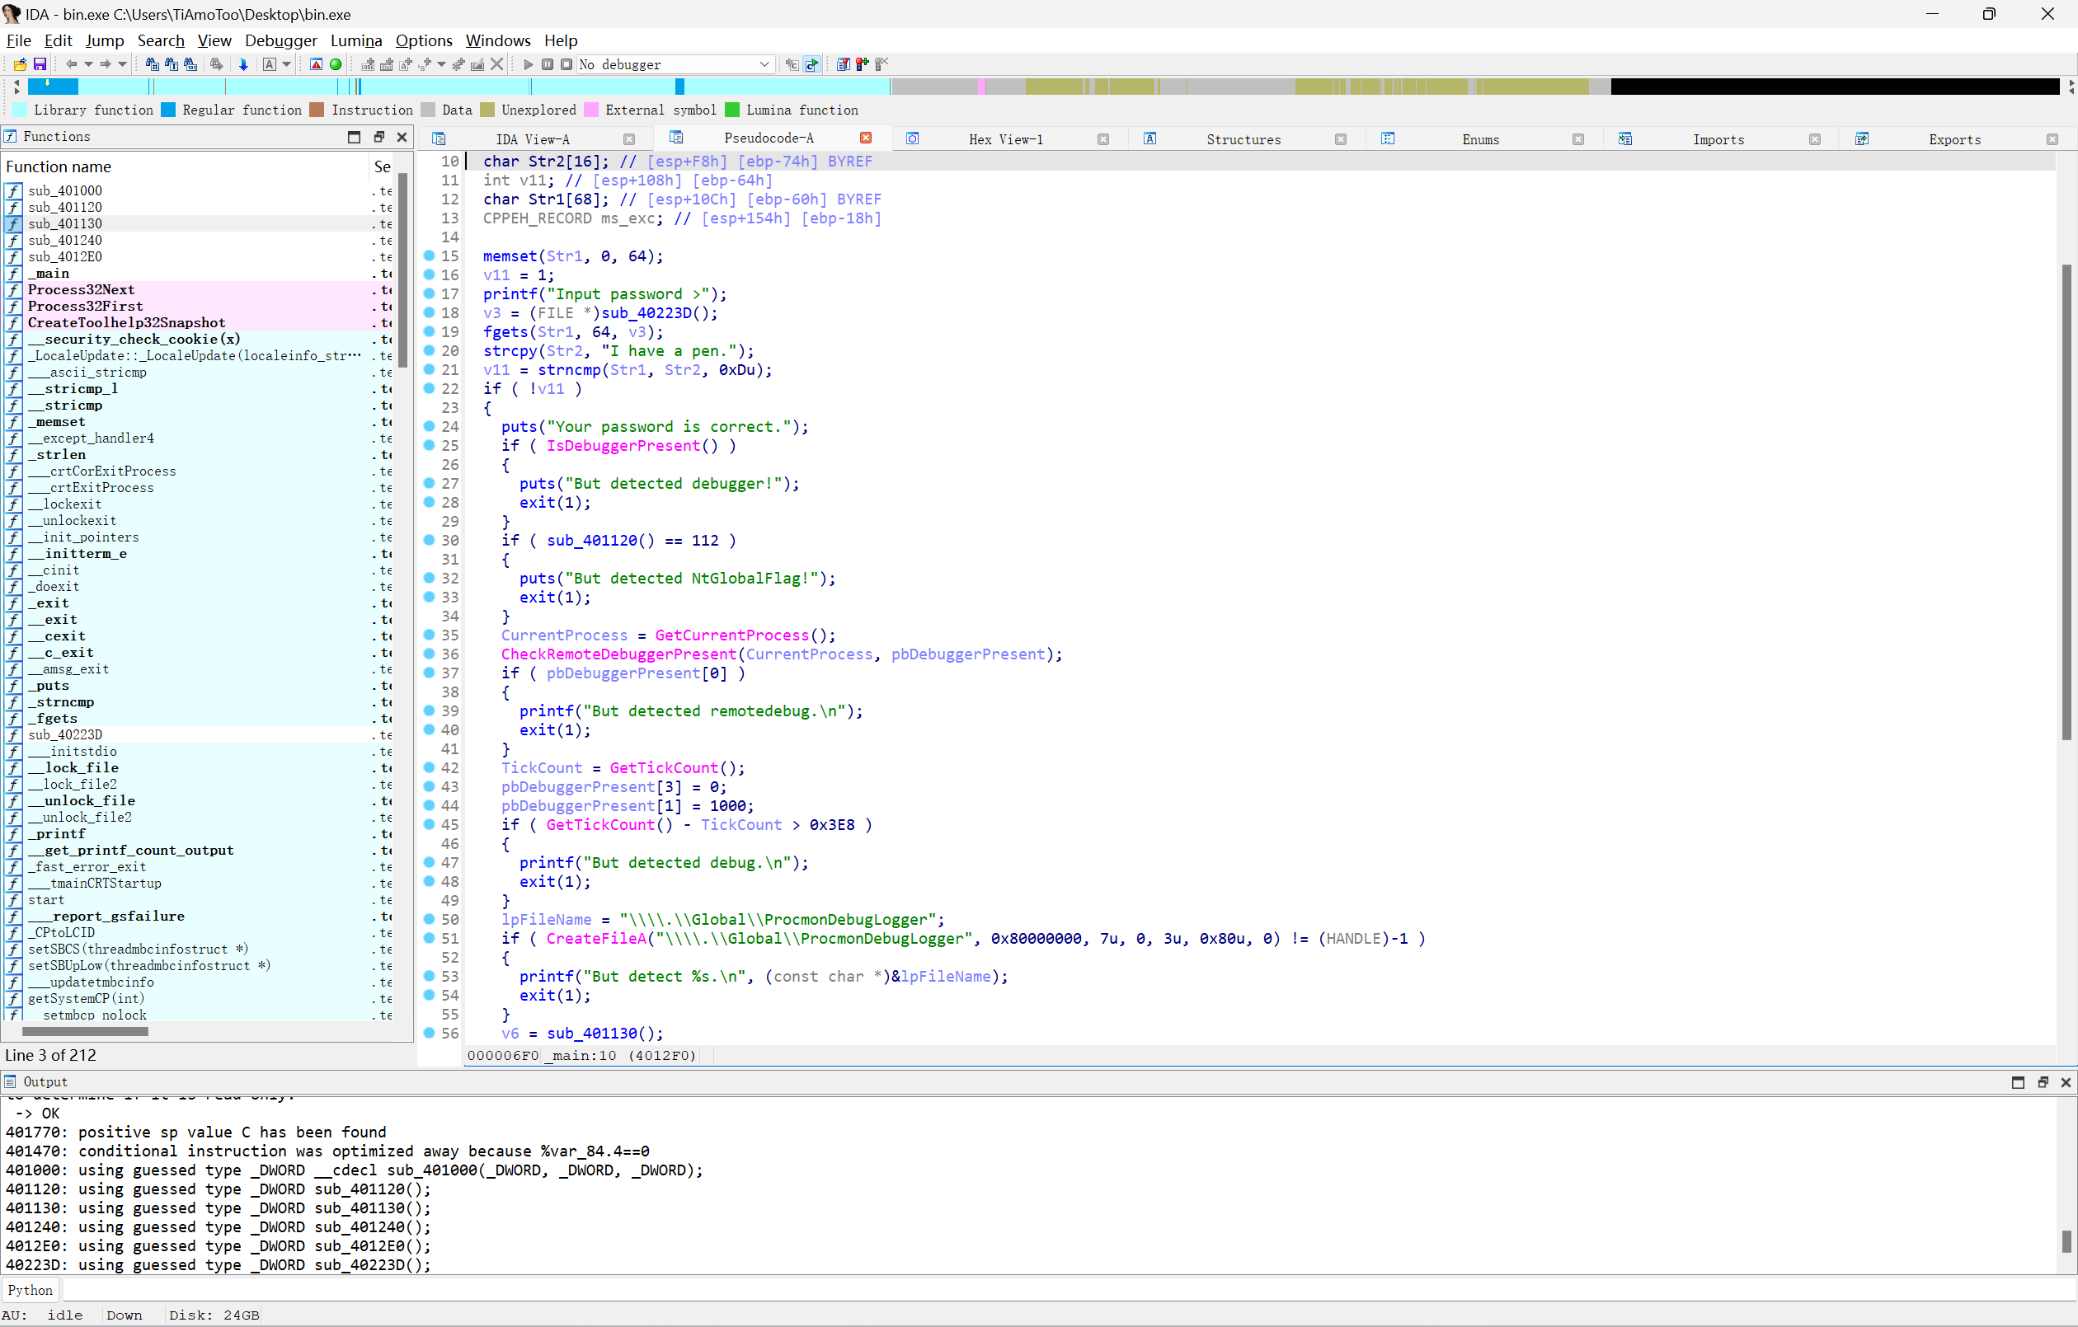Open the Debugger menu
The width and height of the screenshot is (2078, 1327).
[280, 40]
